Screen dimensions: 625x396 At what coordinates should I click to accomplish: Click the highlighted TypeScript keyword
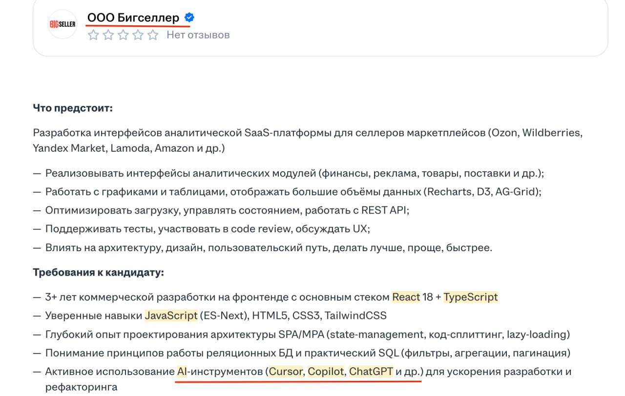471,297
